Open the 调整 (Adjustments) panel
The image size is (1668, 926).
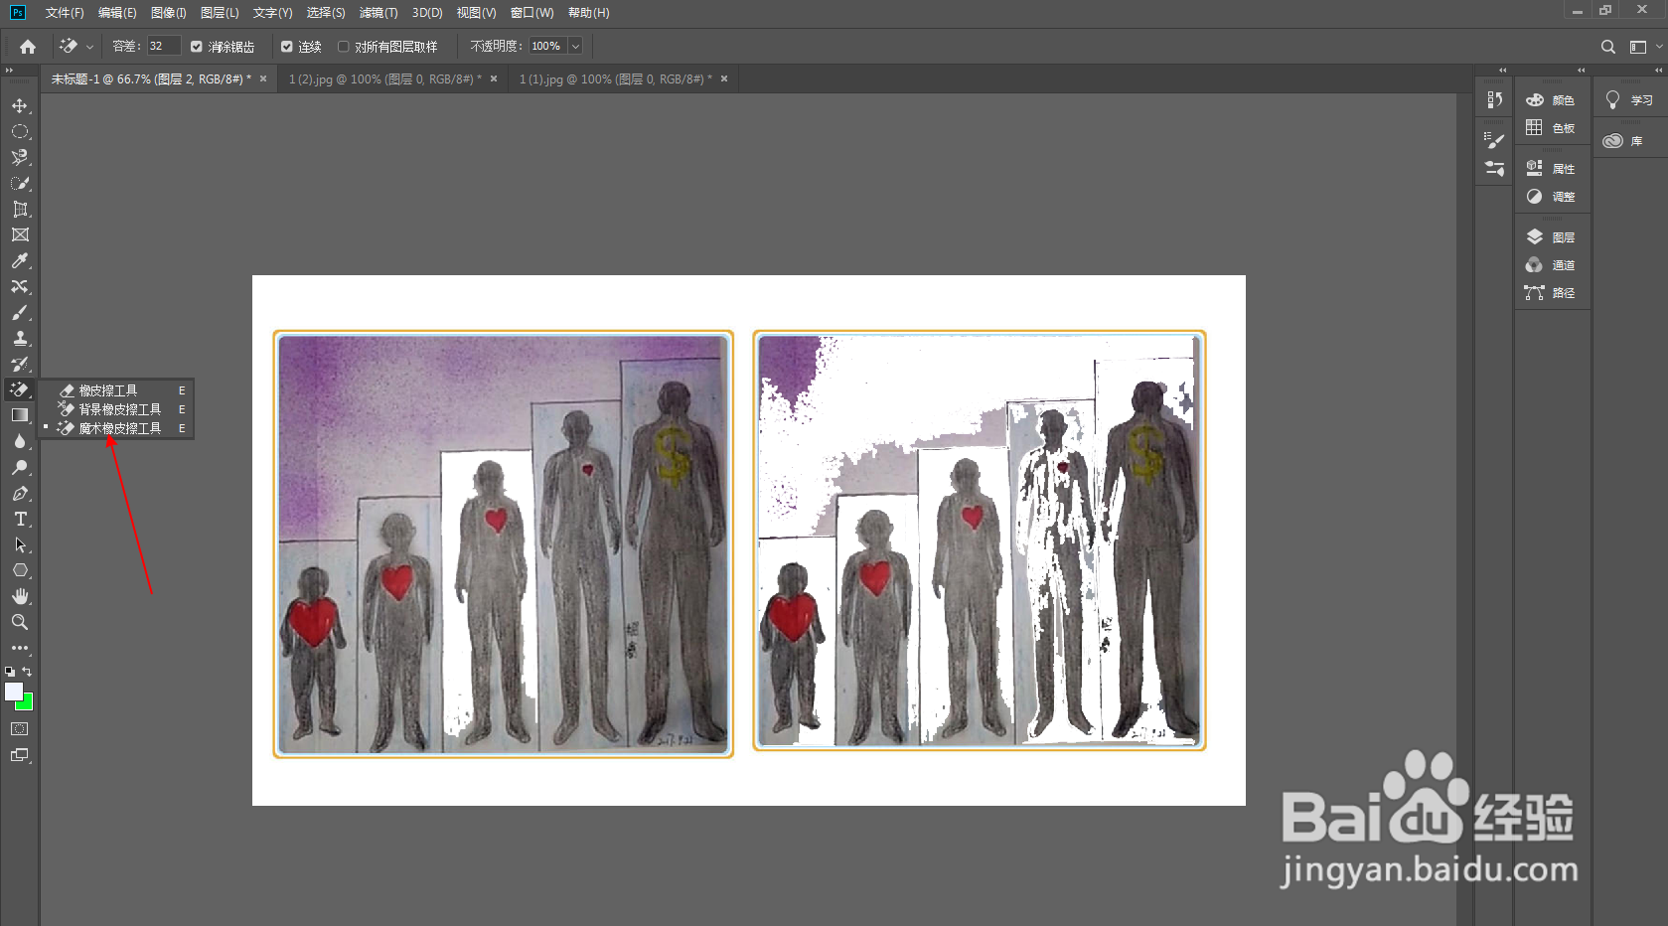pos(1552,197)
